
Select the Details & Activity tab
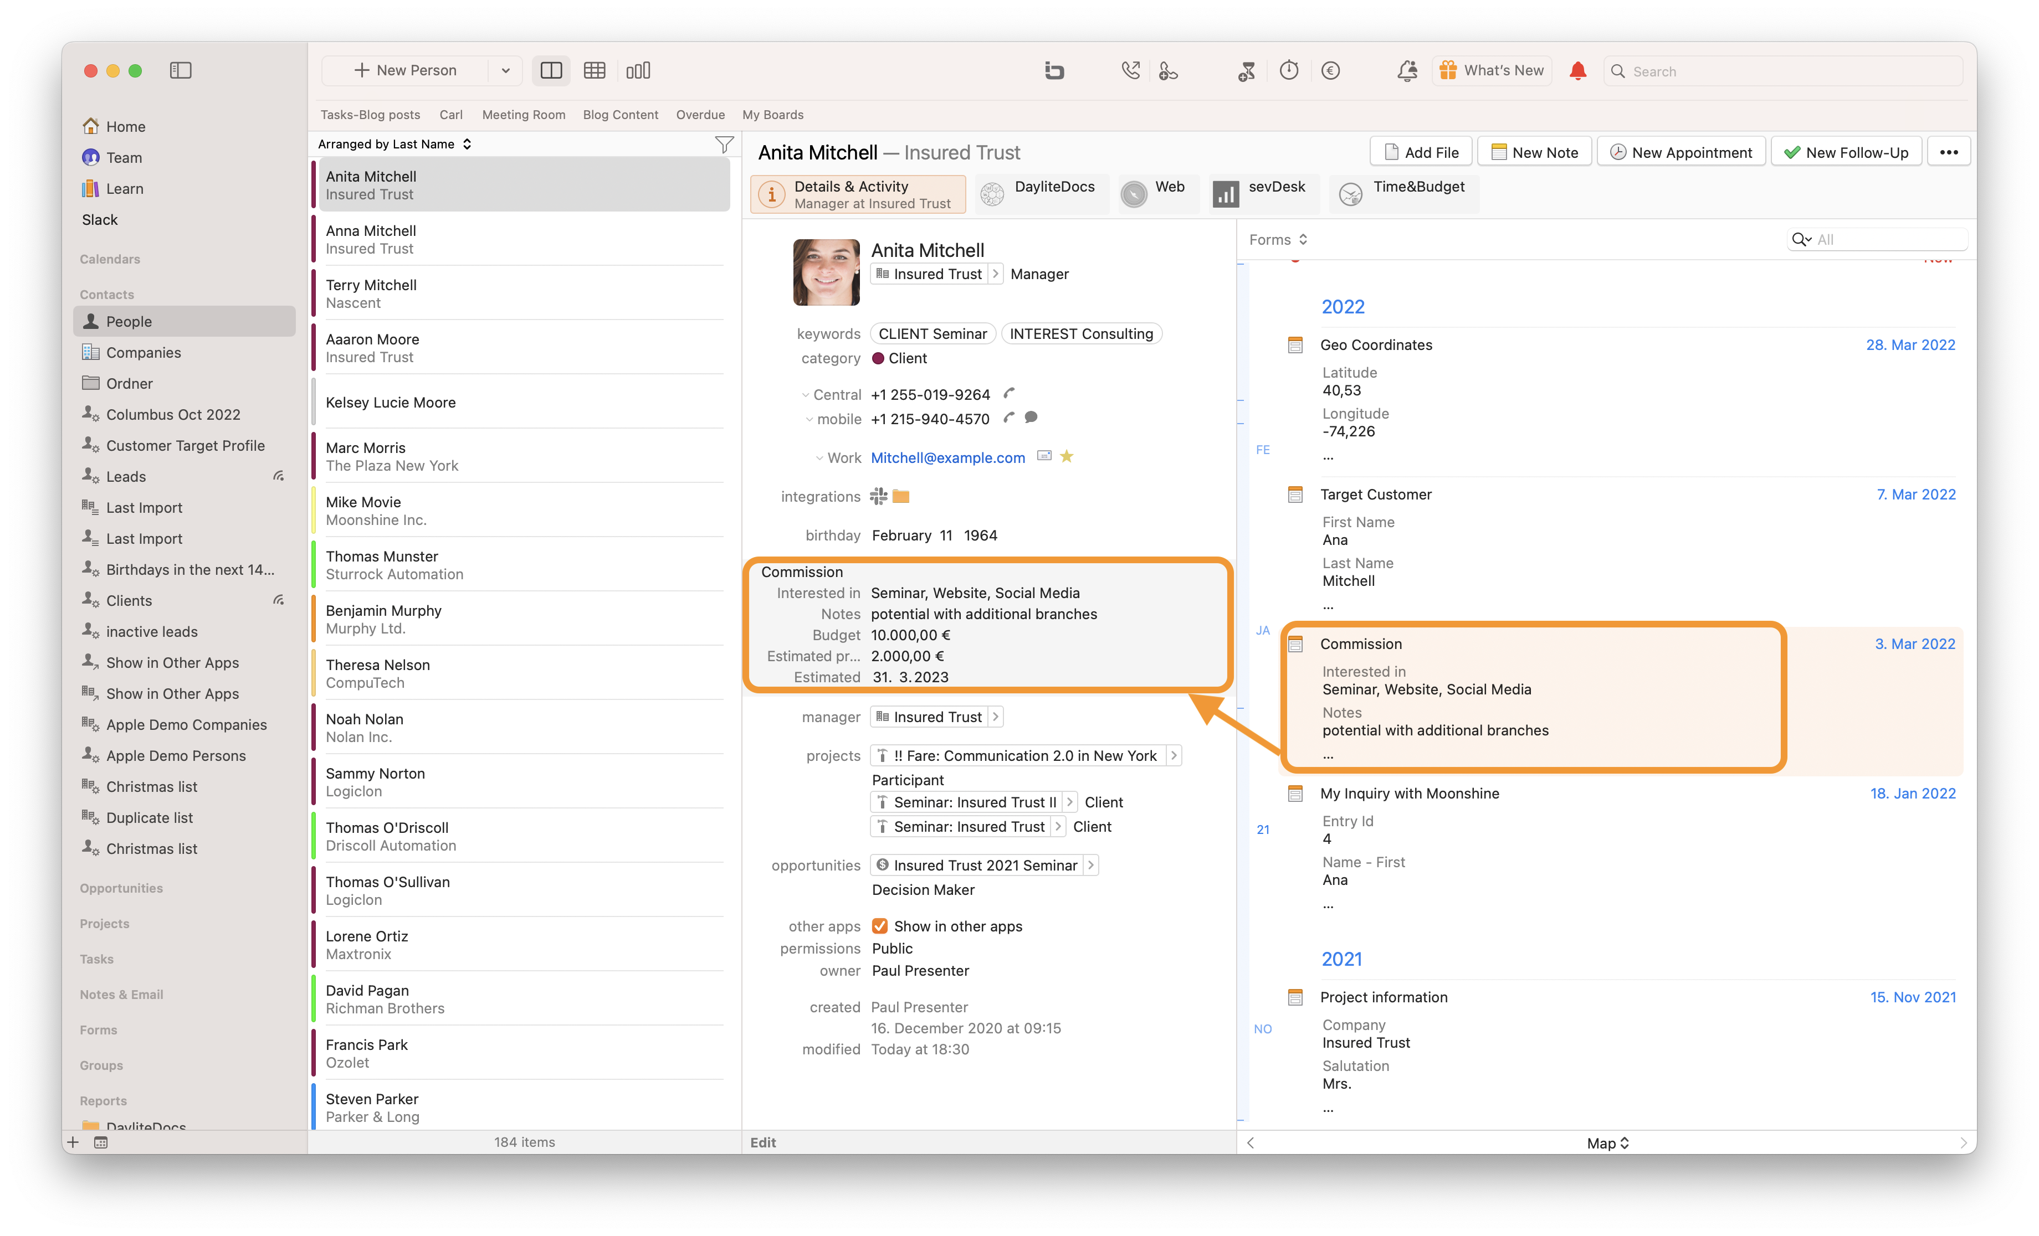click(858, 194)
